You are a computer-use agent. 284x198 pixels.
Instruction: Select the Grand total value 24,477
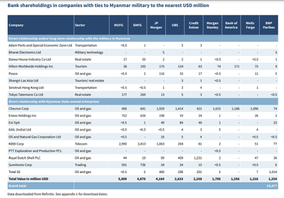(x=272, y=186)
